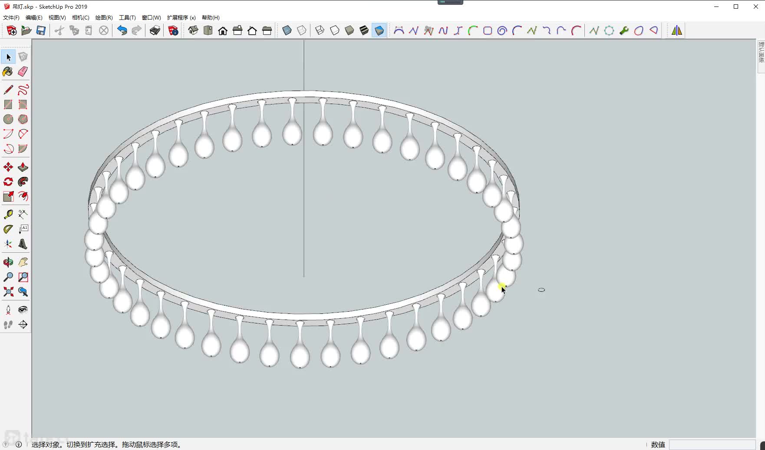The image size is (765, 450).
Task: Toggle Back Edges style
Action: click(x=302, y=30)
